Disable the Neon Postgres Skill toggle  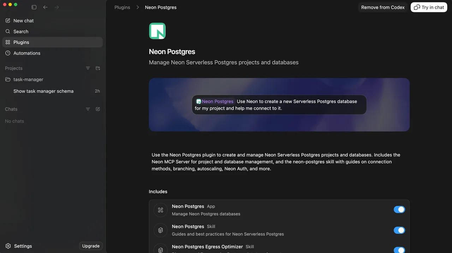point(399,230)
